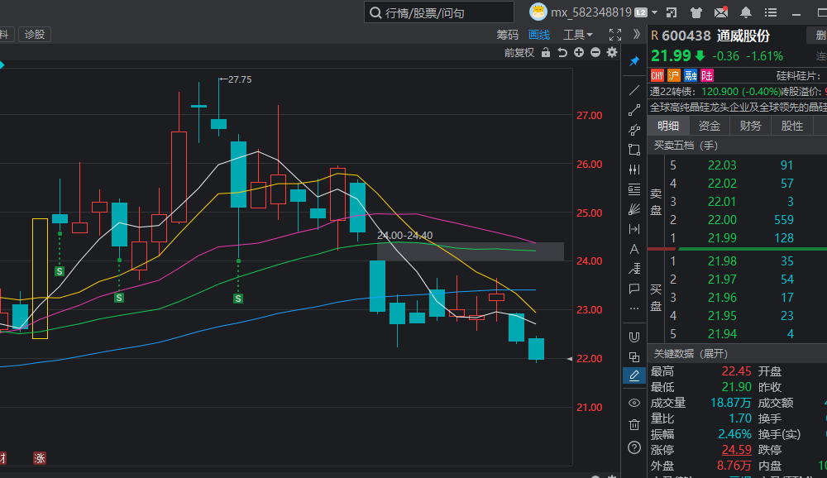Viewport: 827px width, 478px height.
Task: Pin the drawing toolbar with pushpin icon
Action: 634,61
